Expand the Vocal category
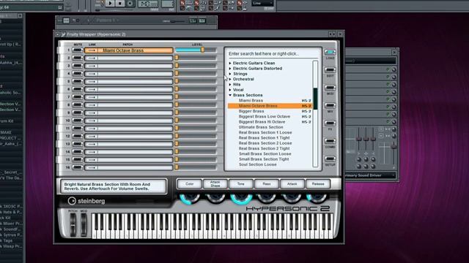Viewport: 469px width, 263px height. tap(230, 90)
